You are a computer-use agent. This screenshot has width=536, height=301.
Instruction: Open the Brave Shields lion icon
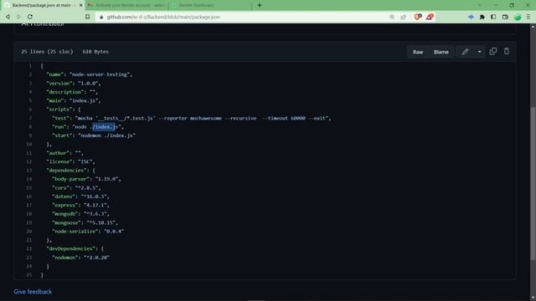[x=418, y=17]
